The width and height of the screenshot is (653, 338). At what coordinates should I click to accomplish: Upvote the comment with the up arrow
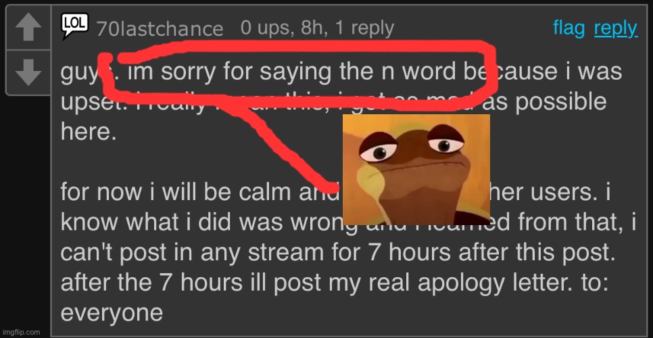point(28,28)
